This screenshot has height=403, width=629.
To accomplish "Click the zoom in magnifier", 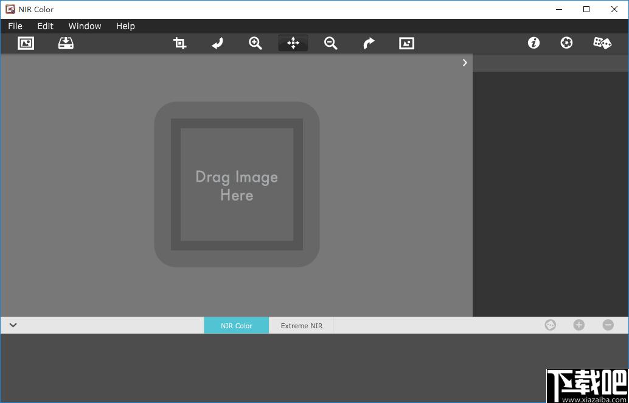I will (x=255, y=43).
